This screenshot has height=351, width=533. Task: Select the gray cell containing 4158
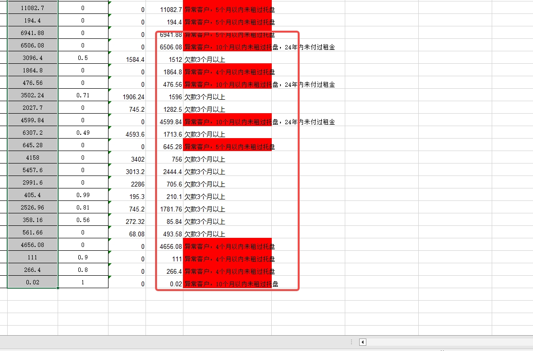click(x=33, y=157)
